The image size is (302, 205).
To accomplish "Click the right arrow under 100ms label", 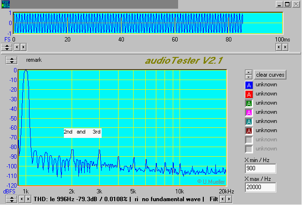I will pyautogui.click(x=285, y=47).
